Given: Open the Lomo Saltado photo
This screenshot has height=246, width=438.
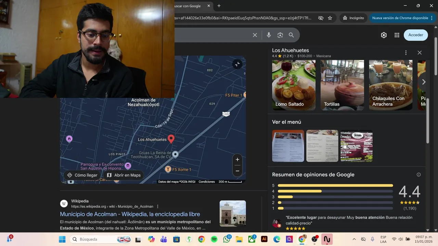Looking at the screenshot, I should click(x=294, y=85).
